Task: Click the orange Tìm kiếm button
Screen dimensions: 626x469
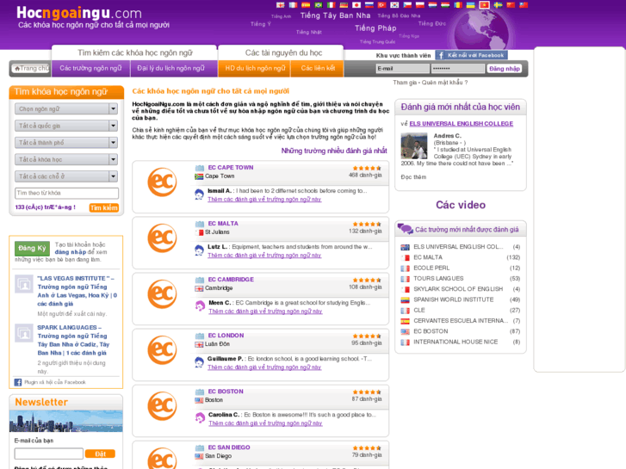Action: [x=104, y=207]
